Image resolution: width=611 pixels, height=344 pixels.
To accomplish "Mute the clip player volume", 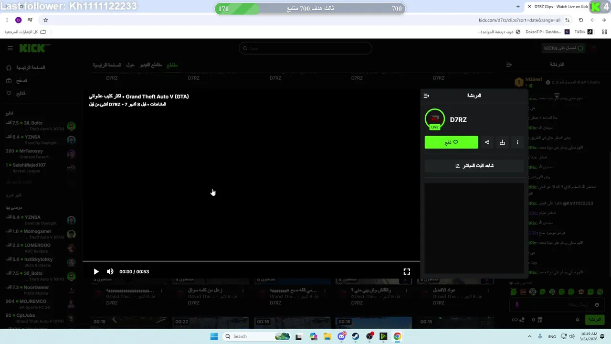I will tap(110, 271).
